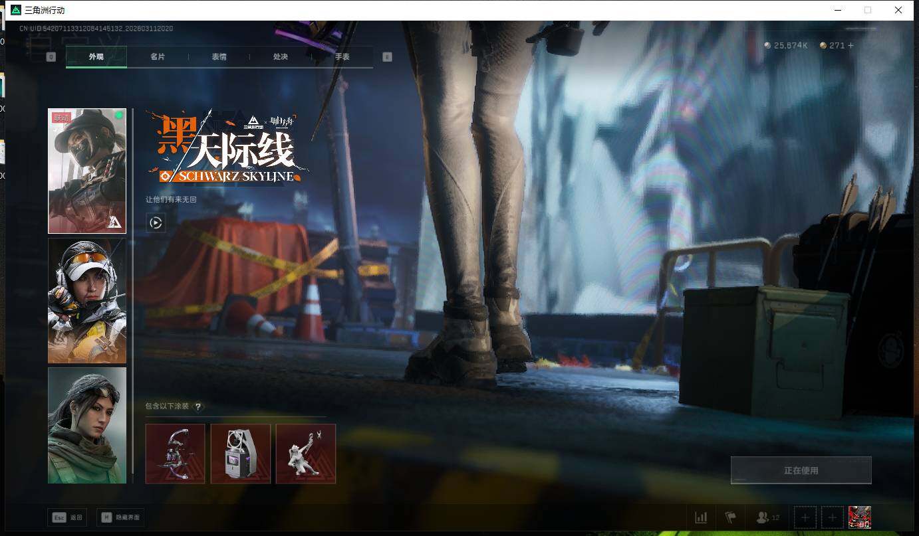Click the 正在使用 button
This screenshot has width=919, height=536.
[801, 470]
